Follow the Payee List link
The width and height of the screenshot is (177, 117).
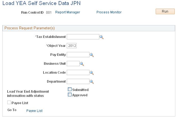[x=34, y=111]
